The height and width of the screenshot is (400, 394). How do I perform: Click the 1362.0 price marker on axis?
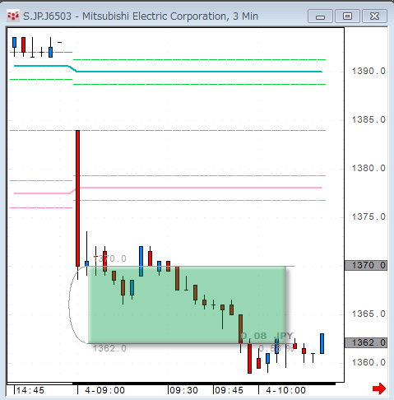(x=366, y=342)
